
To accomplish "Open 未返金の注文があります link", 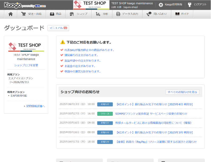I will [x=80, y=66].
